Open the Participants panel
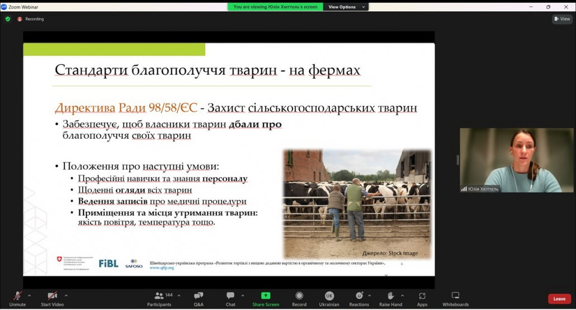Screen dimensions: 576x310 [159, 298]
